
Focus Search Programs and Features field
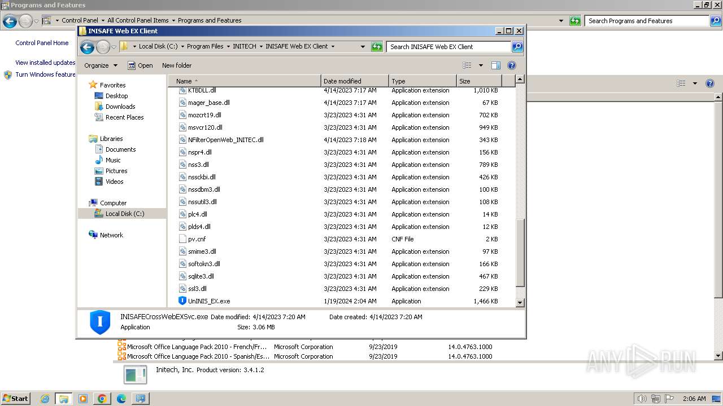(647, 21)
